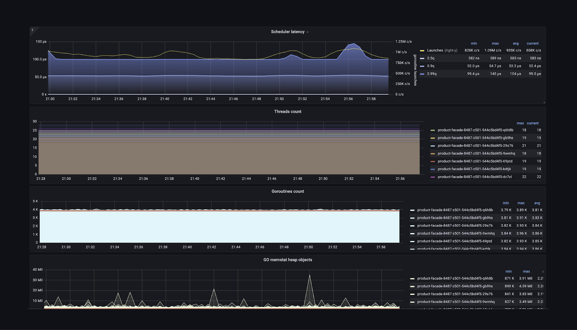Sort Goroutines count legend by avg column
Image resolution: width=577 pixels, height=330 pixels.
[537, 203]
